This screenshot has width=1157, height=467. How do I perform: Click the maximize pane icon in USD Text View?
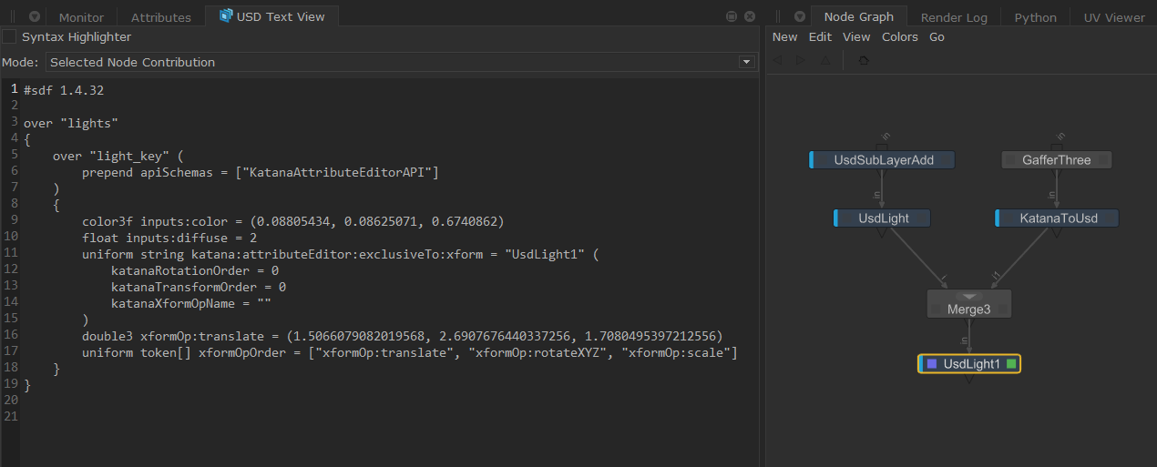(731, 17)
